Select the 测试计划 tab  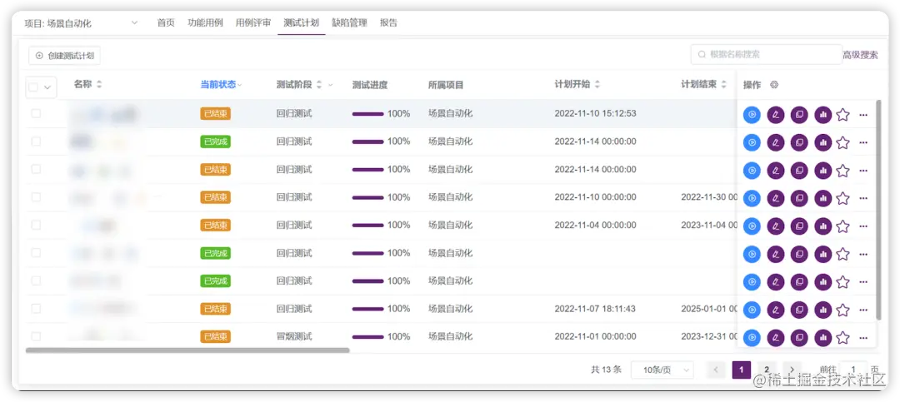[x=302, y=23]
